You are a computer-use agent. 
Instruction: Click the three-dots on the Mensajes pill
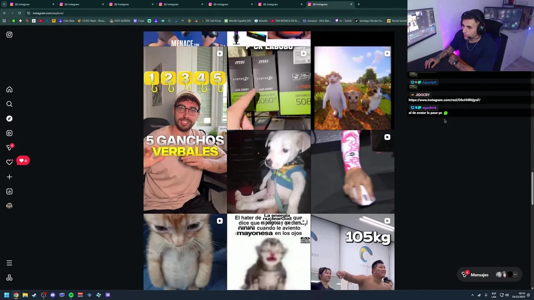pyautogui.click(x=515, y=275)
